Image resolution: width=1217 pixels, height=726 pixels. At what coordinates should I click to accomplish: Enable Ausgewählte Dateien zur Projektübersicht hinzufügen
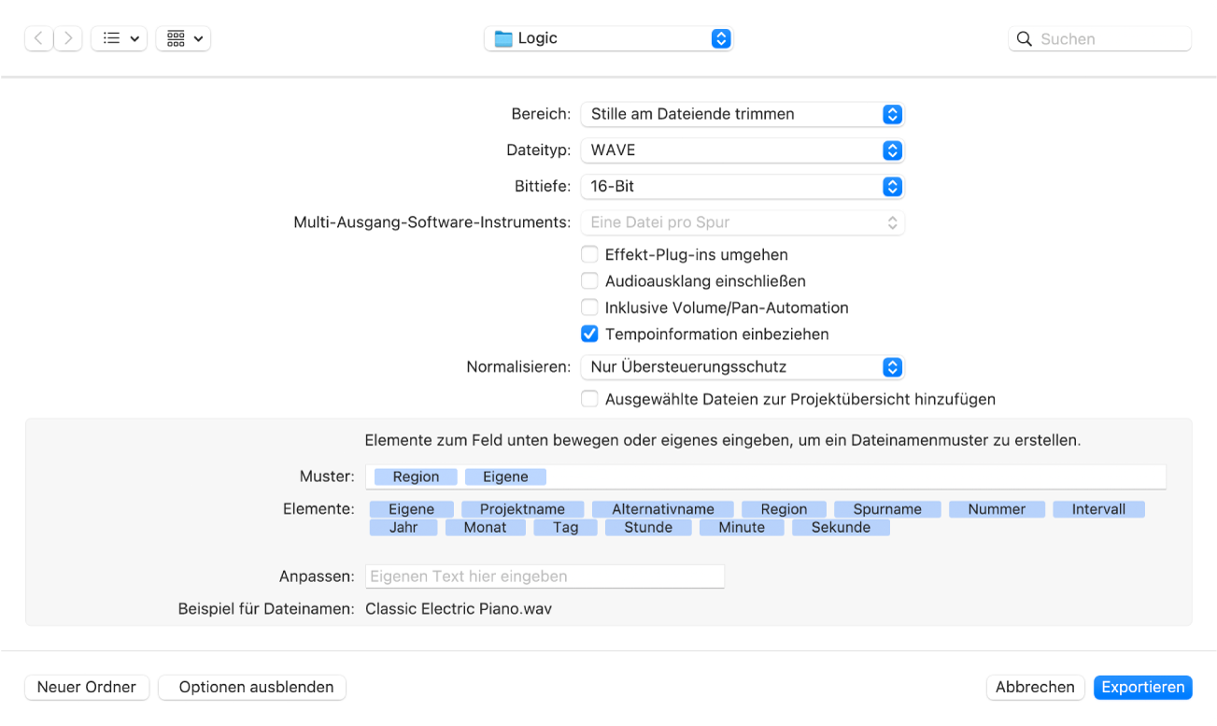pyautogui.click(x=589, y=398)
